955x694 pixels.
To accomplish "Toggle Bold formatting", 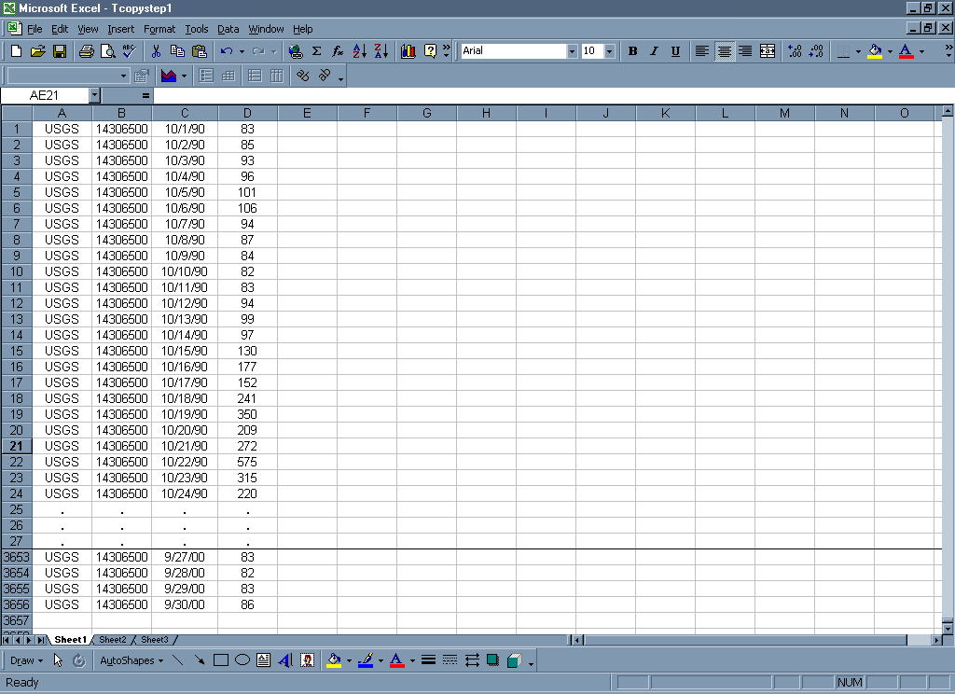I will coord(632,51).
